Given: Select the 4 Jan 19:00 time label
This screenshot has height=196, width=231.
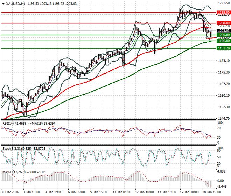Looking at the screenshot, I should [x=54, y=192].
